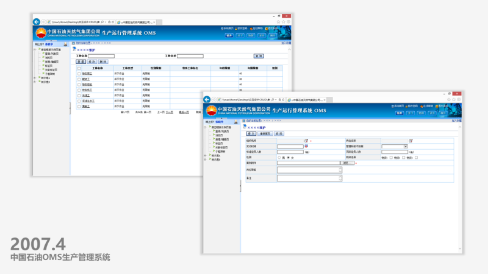The image size is (488, 274).
Task: Click the 新增 button above the table
Action: 81,61
